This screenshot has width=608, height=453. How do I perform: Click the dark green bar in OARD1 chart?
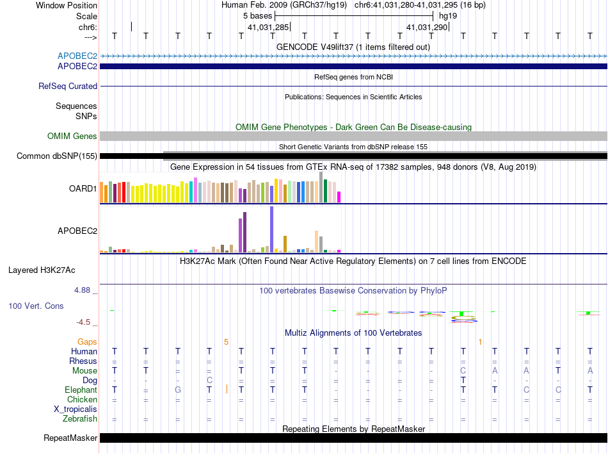pyautogui.click(x=325, y=191)
